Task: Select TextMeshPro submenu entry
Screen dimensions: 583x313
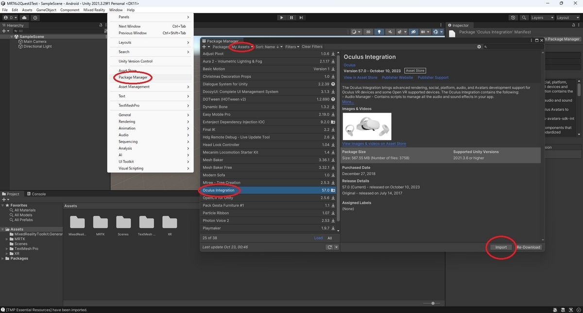Action: 150,105
